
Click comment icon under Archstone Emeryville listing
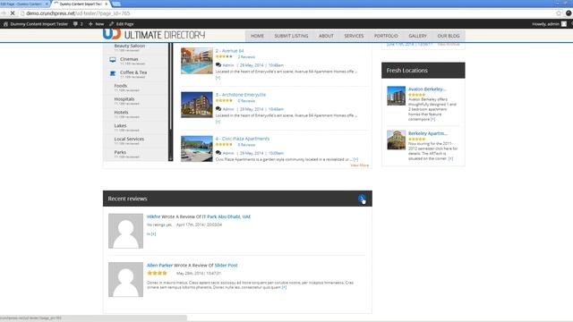[x=218, y=109]
